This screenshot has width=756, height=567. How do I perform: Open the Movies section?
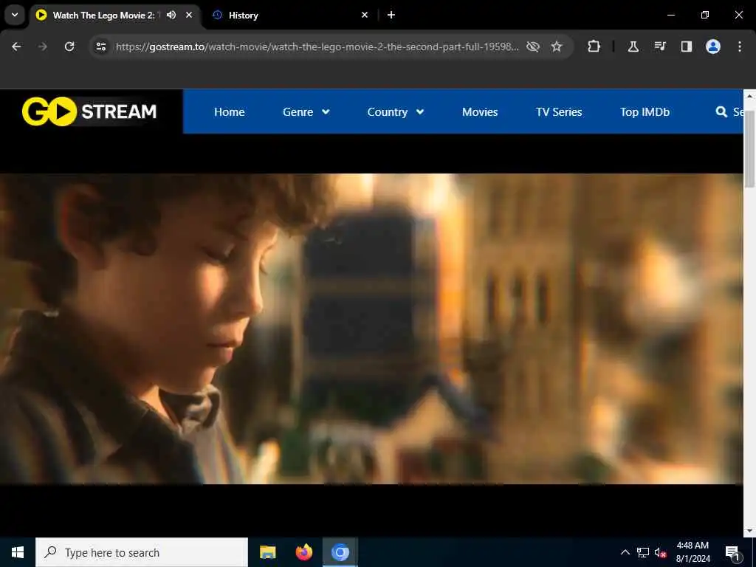coord(480,112)
